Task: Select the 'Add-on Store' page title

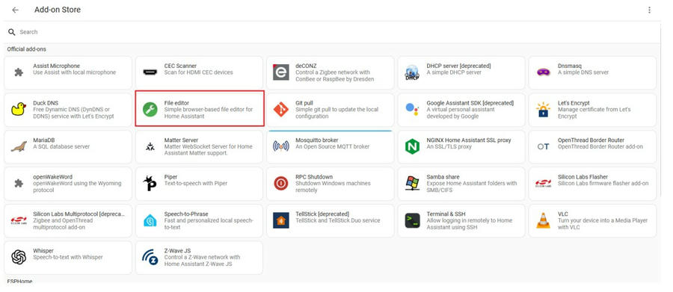Action: tap(58, 10)
